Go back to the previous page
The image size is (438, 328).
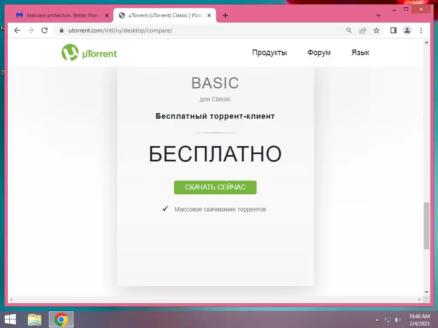pos(17,30)
